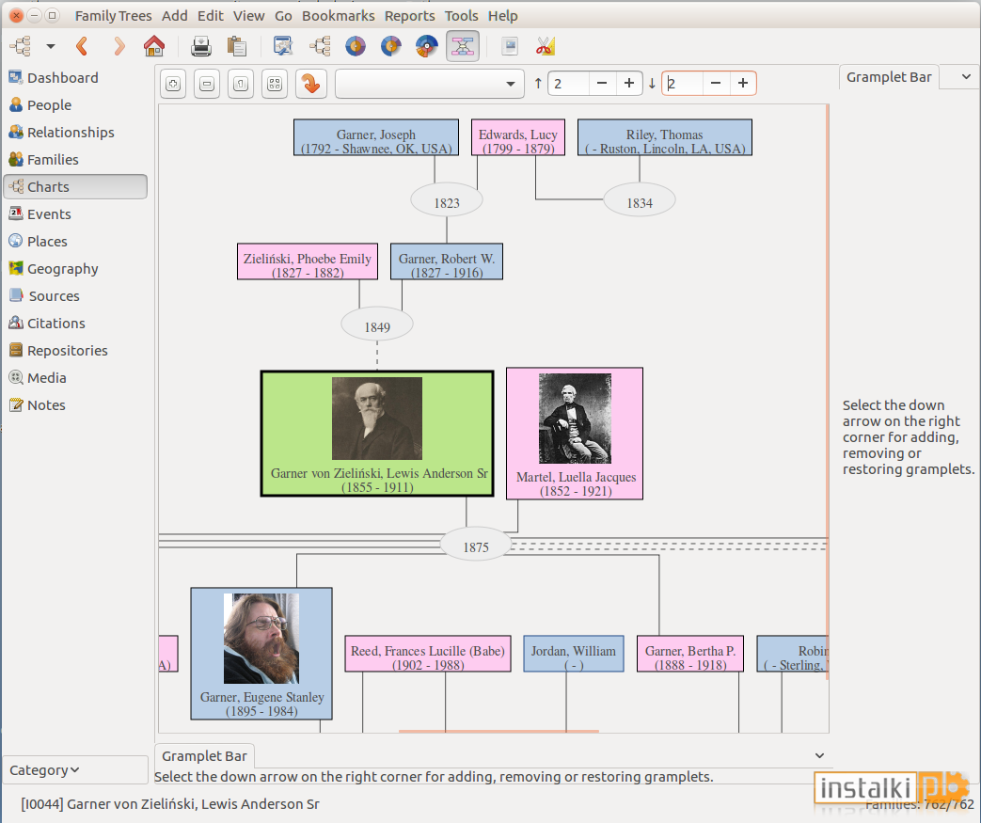Image resolution: width=981 pixels, height=823 pixels.
Task: Increase descendant generations with plus button
Action: pyautogui.click(x=743, y=83)
